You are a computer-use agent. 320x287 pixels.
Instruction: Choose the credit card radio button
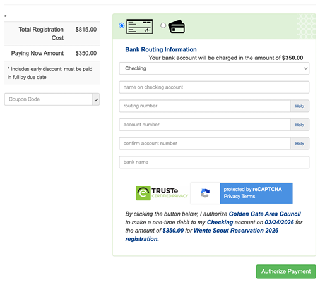click(x=163, y=25)
